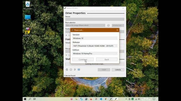Click the taskbar clock
This screenshot has height=101, width=181.
pos(146,99)
